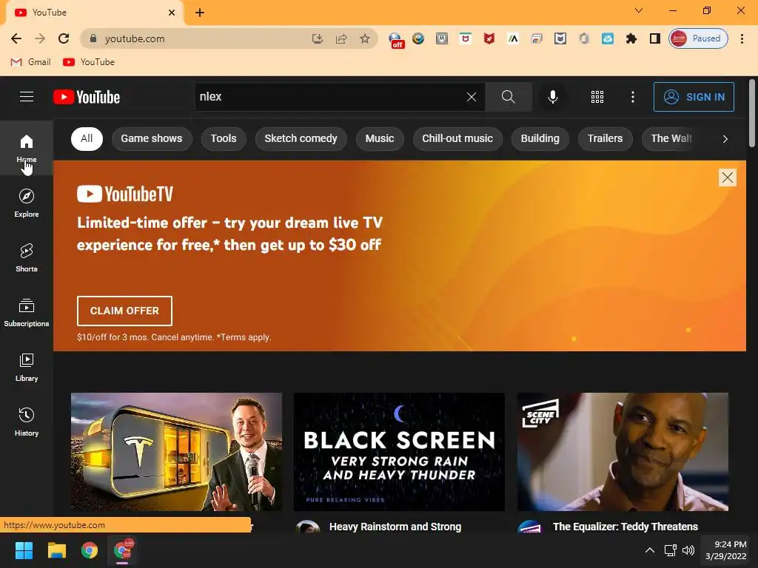Select the Music filter chip

(380, 138)
